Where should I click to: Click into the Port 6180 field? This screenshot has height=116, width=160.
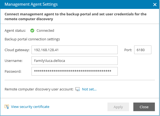pos(143,50)
